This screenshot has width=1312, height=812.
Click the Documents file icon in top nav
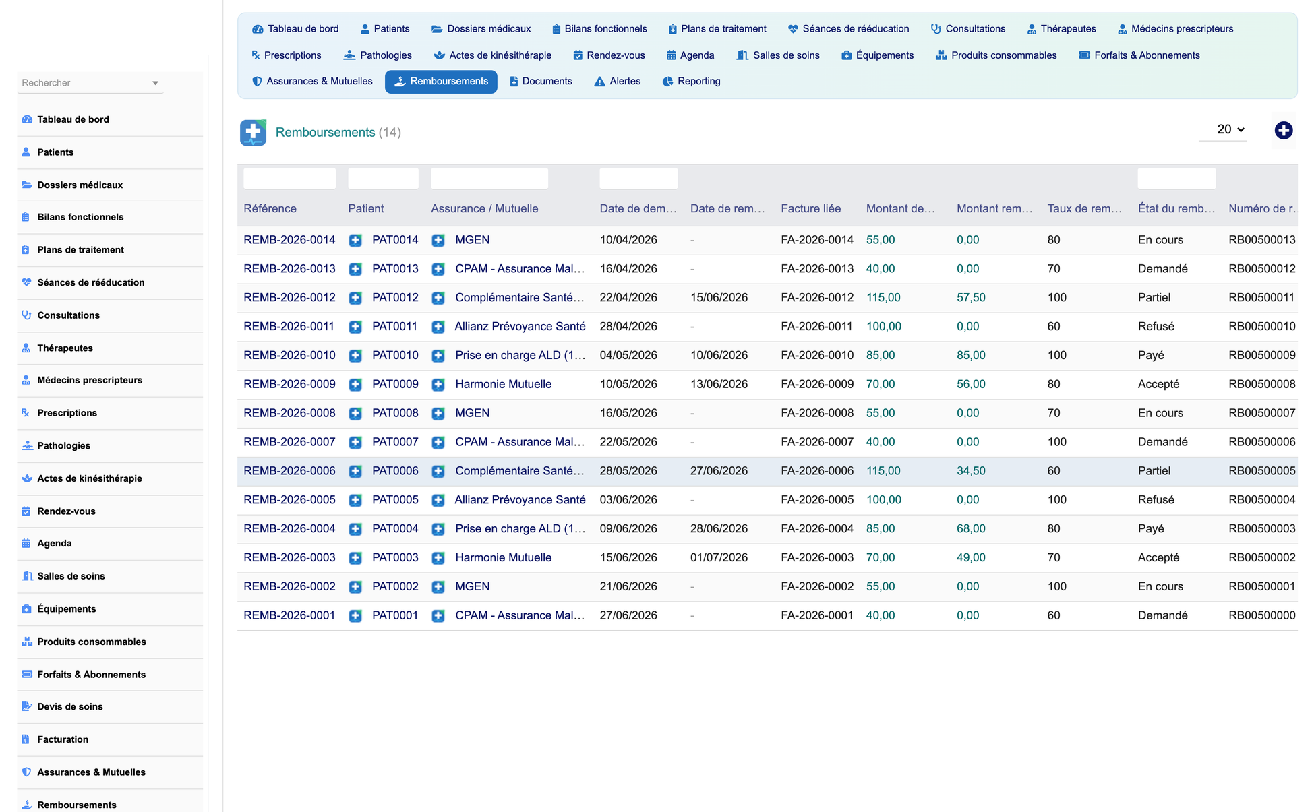pos(514,82)
